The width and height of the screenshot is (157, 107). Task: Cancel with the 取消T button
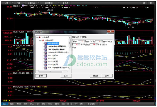(107, 76)
